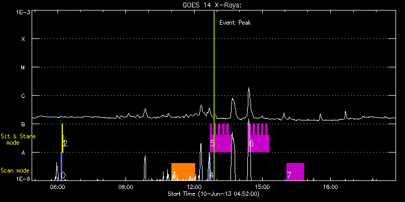
Task: Click the 1E-3 axis value
Action: coord(23,12)
